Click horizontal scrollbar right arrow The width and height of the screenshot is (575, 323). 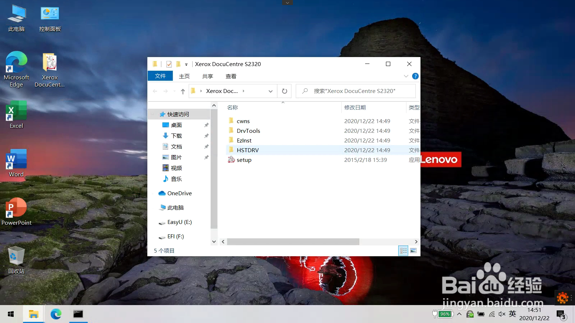coord(416,242)
